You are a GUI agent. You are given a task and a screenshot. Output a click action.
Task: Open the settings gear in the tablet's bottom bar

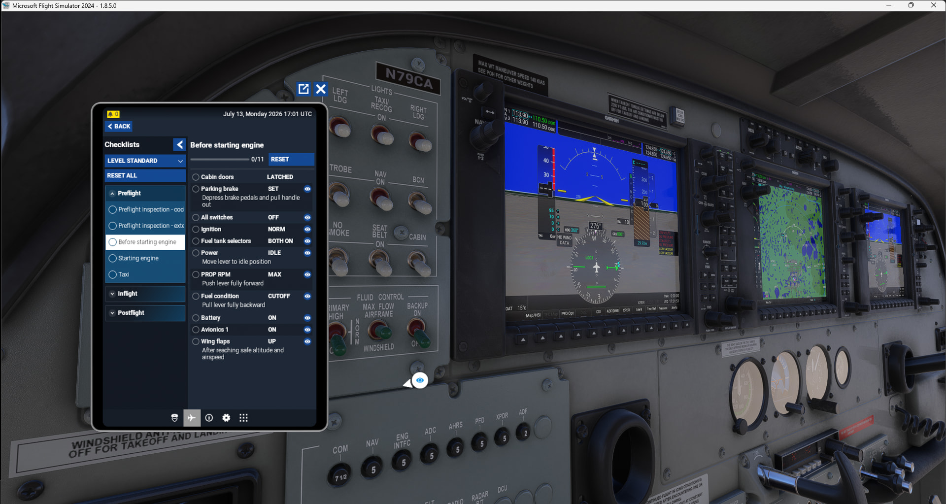(226, 418)
